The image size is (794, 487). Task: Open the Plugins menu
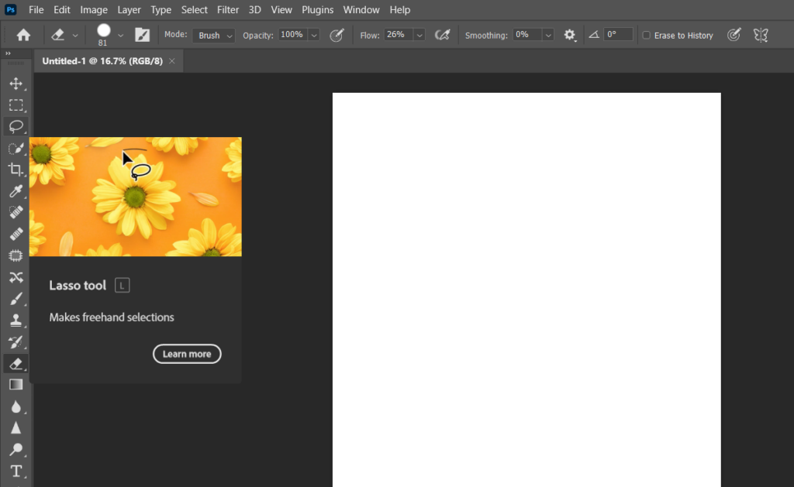pos(317,9)
